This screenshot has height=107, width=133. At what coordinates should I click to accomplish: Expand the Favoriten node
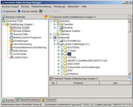click(55, 24)
